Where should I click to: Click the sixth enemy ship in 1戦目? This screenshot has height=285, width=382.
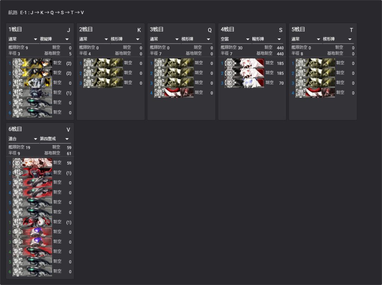coord(32,112)
